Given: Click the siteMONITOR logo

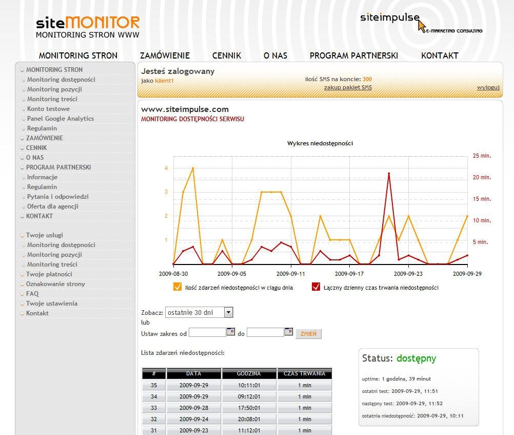Looking at the screenshot, I should point(88,27).
